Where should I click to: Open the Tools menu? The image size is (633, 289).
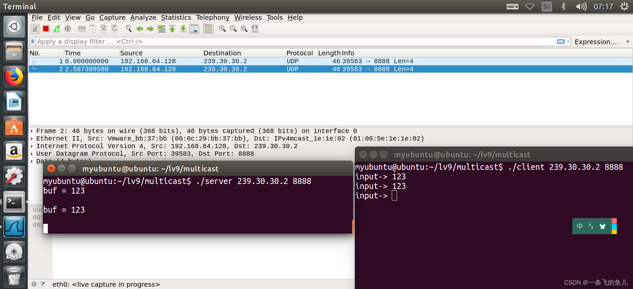[275, 17]
